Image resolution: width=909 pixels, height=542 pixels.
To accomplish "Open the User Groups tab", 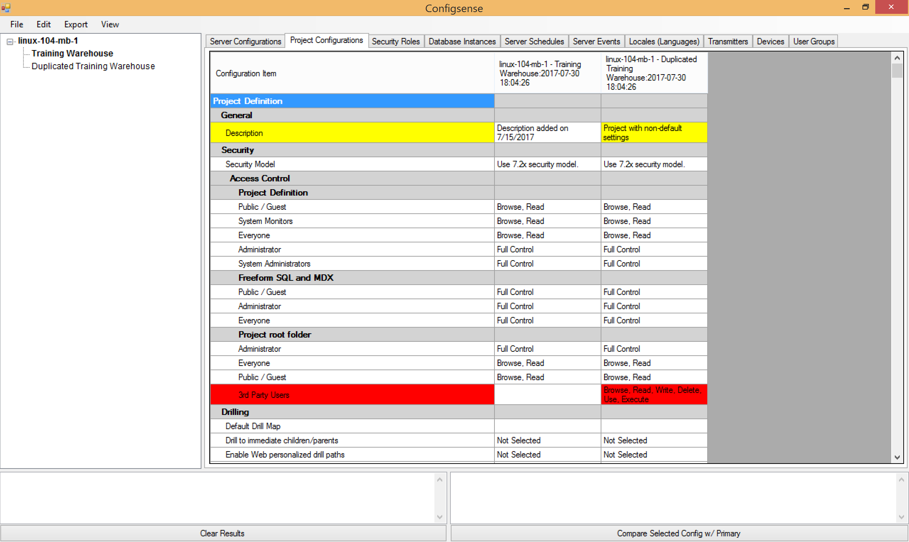I will tap(813, 41).
